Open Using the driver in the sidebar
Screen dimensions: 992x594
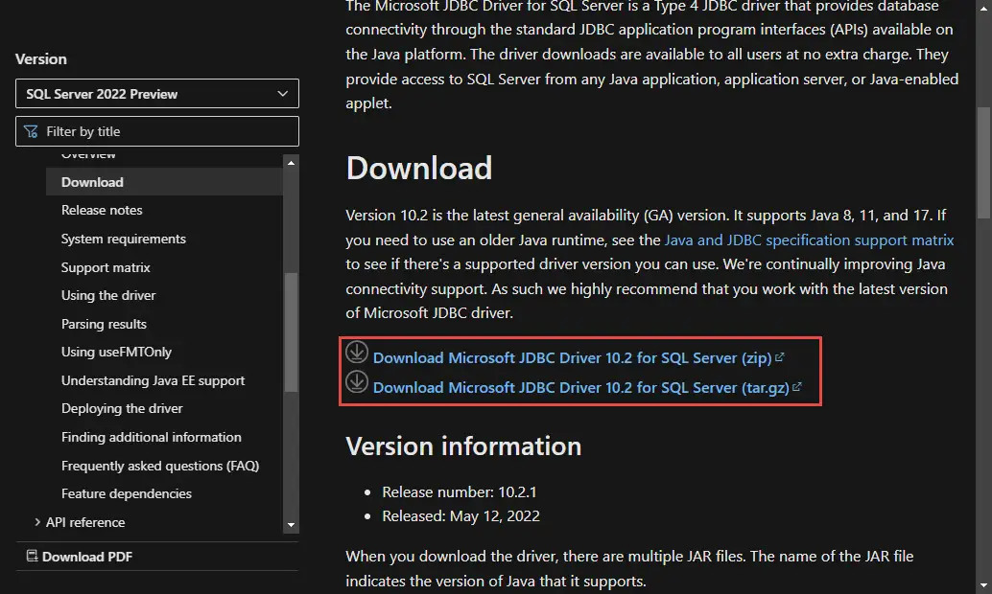pyautogui.click(x=108, y=295)
